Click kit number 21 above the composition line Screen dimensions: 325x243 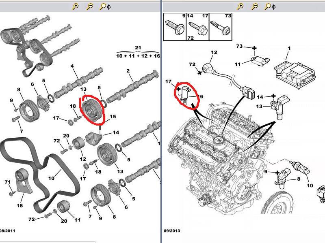138,48
